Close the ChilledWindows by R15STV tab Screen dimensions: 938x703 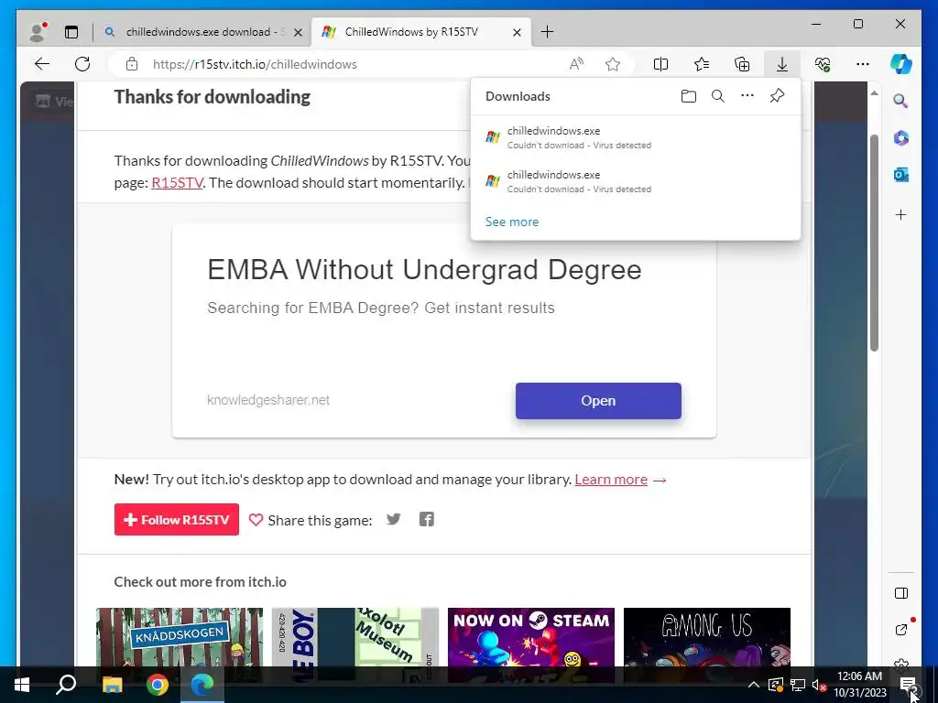(x=518, y=32)
